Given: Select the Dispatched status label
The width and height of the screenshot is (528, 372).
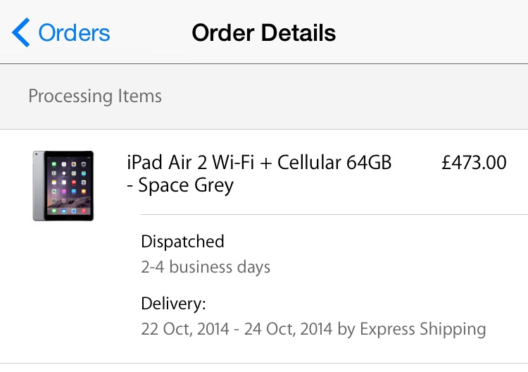Looking at the screenshot, I should point(182,242).
